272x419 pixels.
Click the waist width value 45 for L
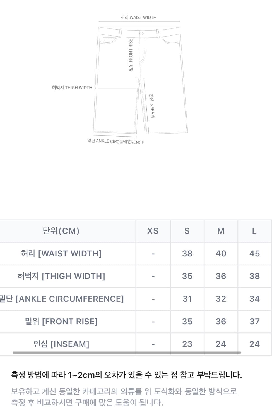tap(254, 254)
